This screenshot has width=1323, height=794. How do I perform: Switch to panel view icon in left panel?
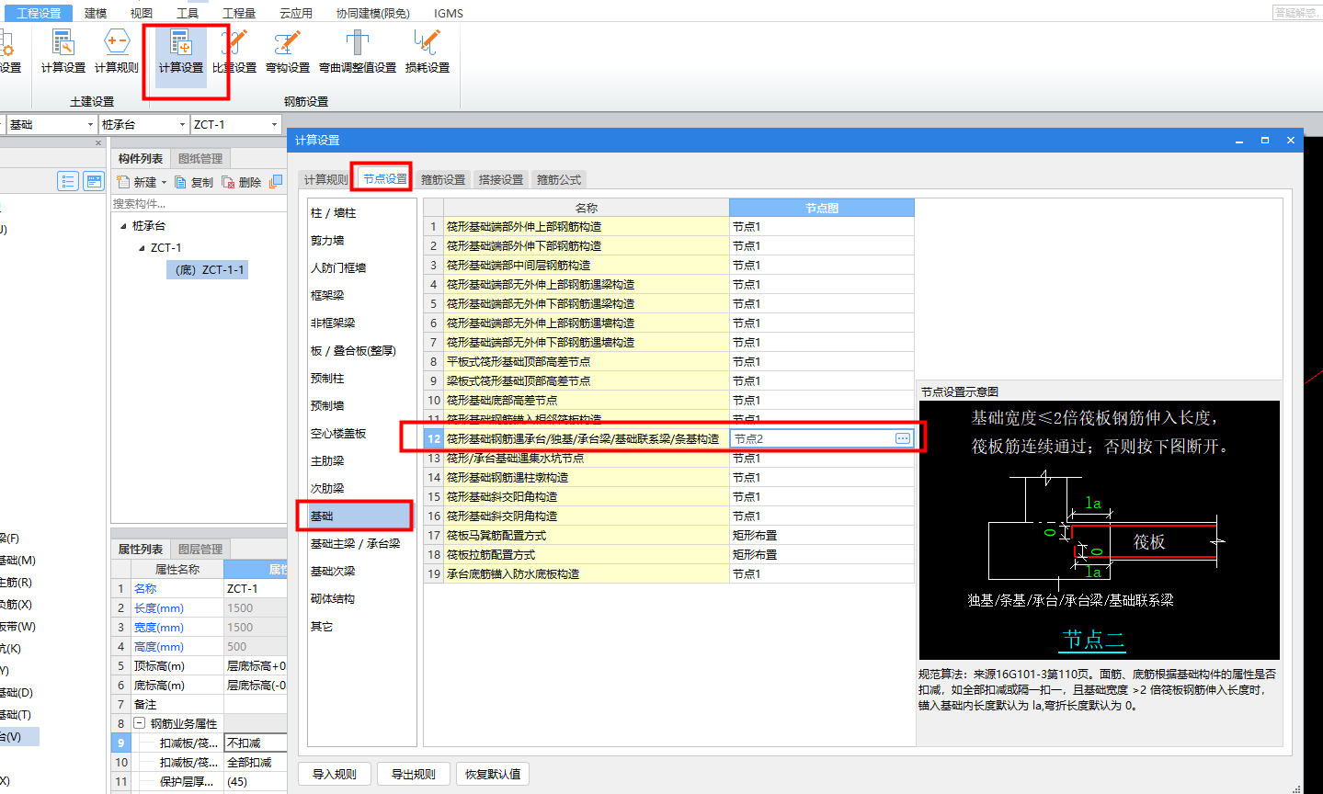[94, 181]
